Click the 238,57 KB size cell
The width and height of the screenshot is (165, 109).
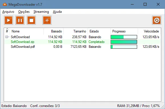[79, 37]
